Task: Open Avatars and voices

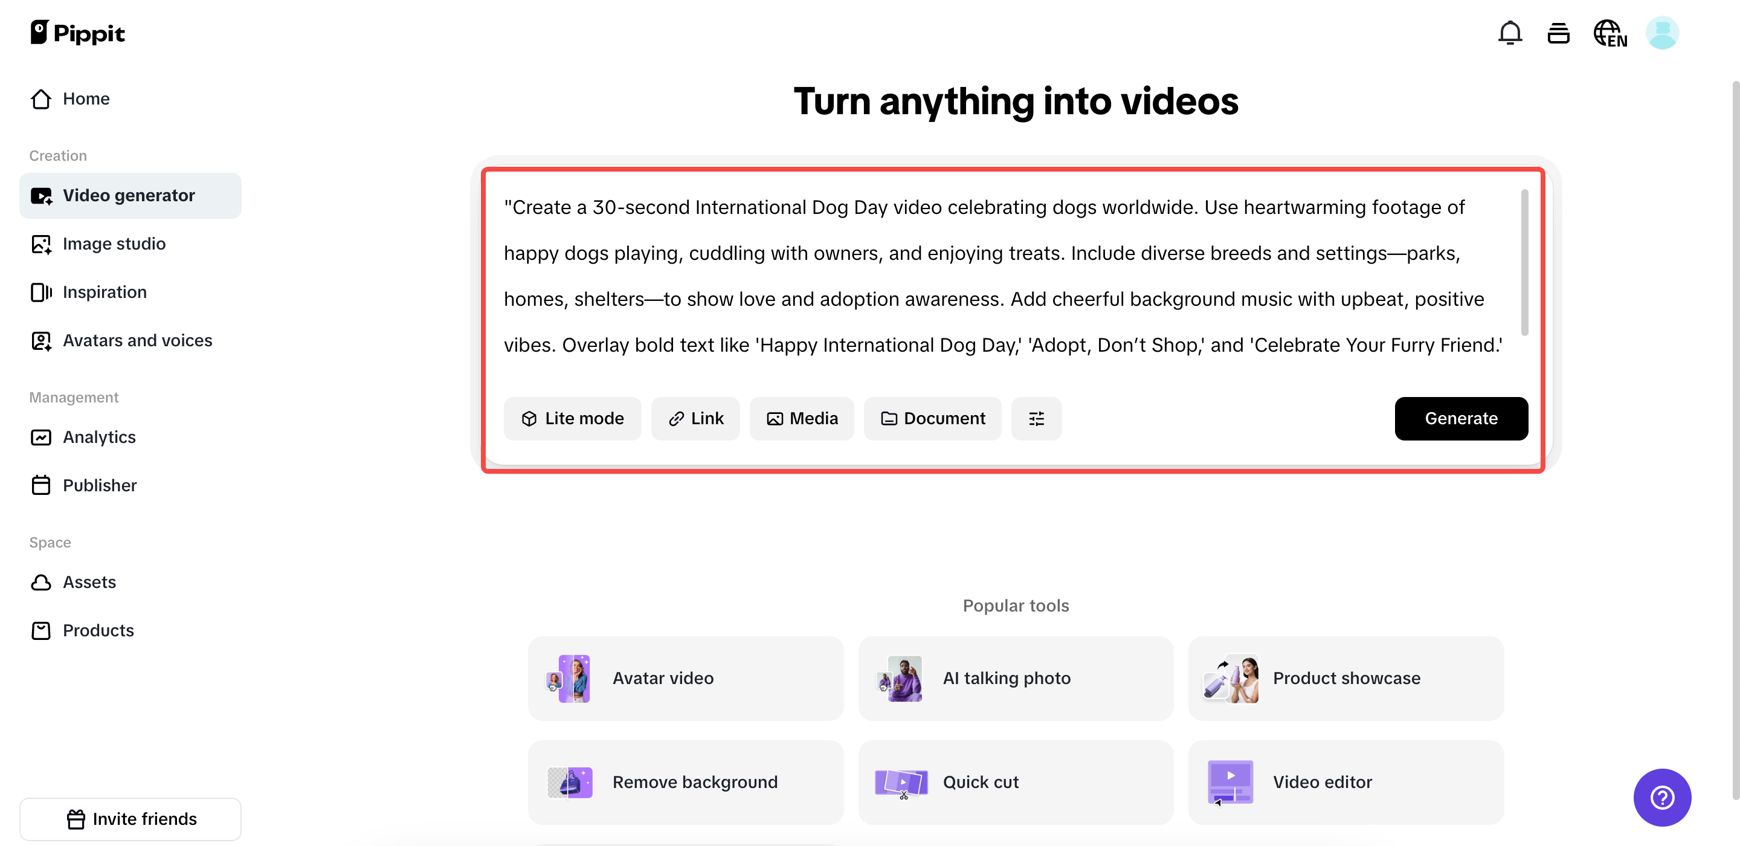Action: (x=137, y=341)
